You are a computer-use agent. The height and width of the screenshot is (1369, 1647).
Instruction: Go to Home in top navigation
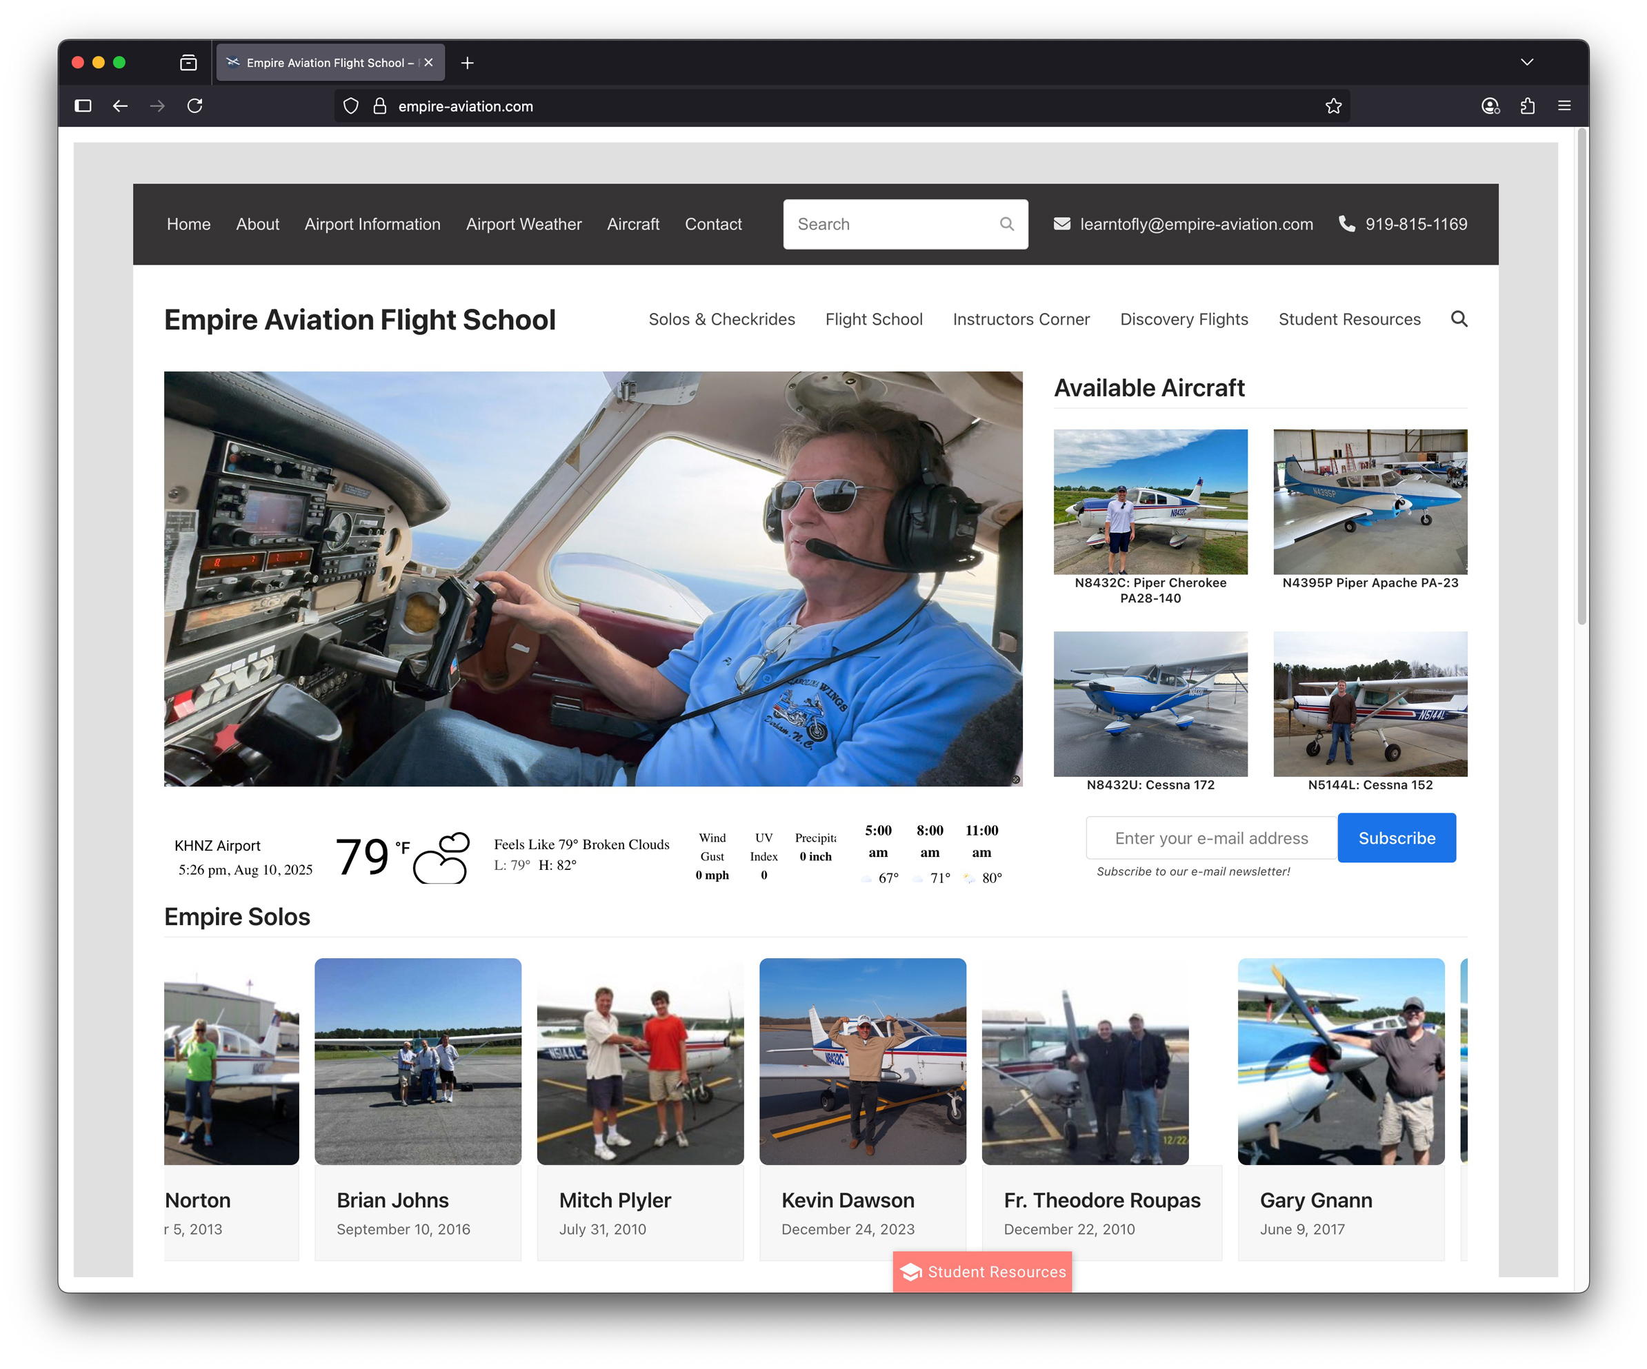(189, 224)
